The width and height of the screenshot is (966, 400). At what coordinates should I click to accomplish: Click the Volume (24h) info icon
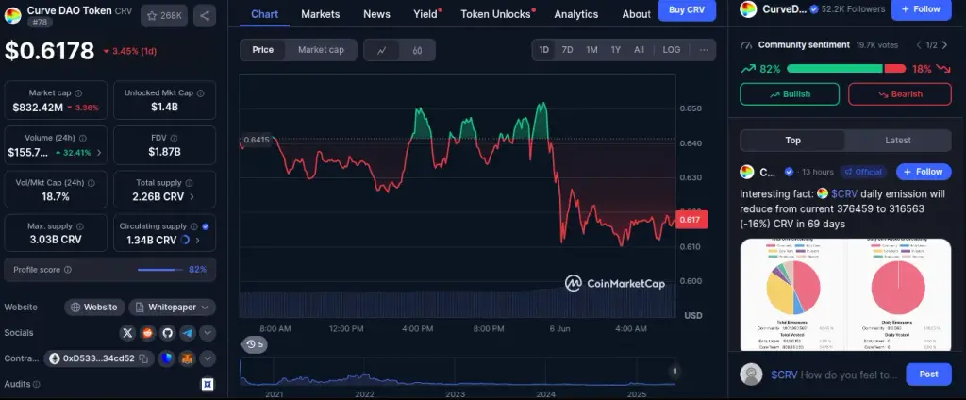tap(83, 138)
